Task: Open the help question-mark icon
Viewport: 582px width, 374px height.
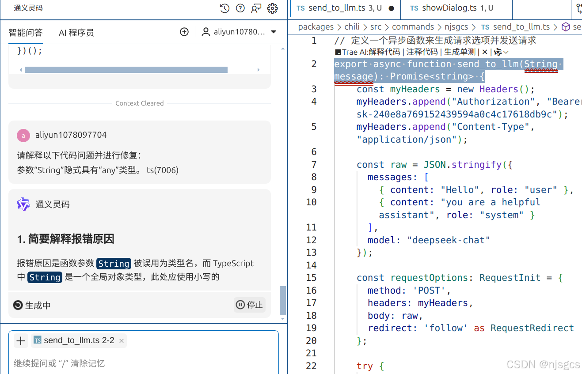Action: pyautogui.click(x=240, y=8)
